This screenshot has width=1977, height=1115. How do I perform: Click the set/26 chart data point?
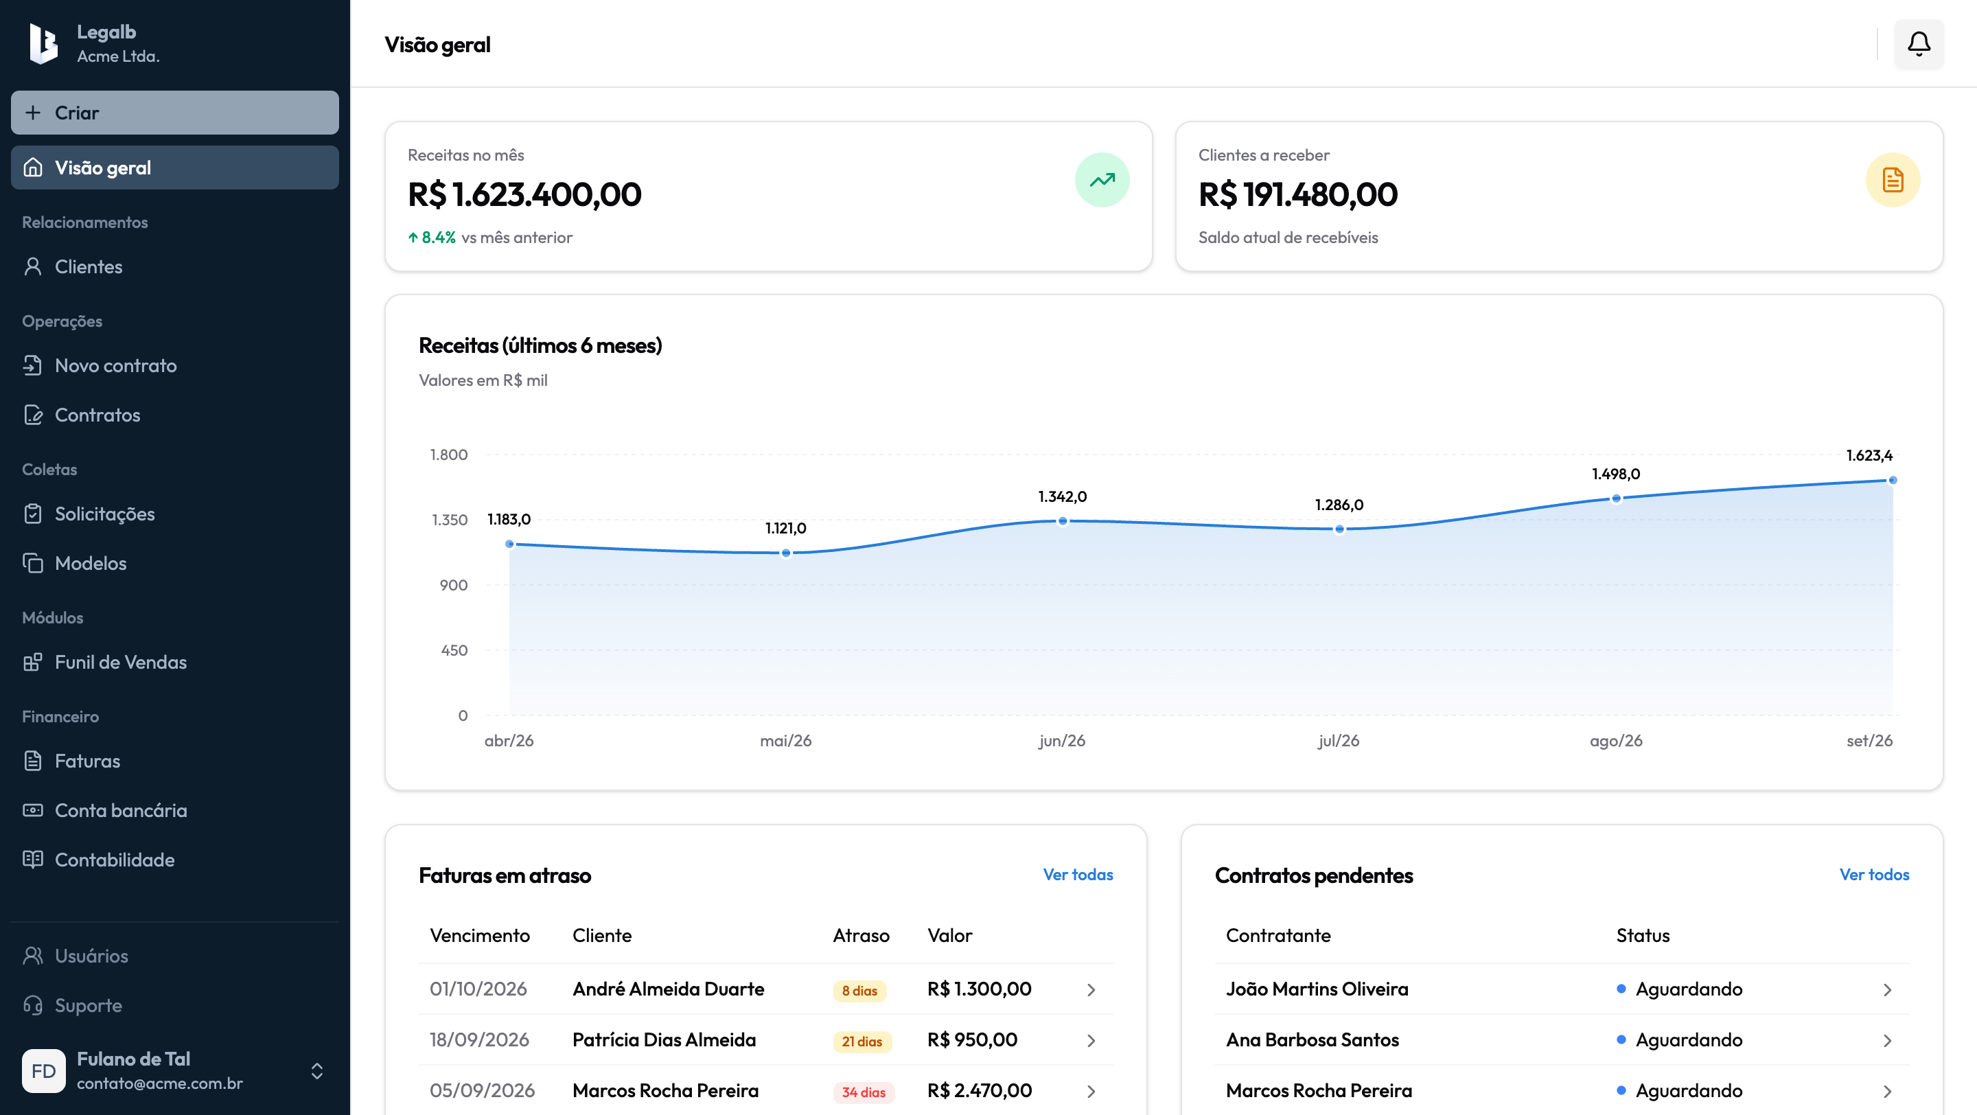point(1893,480)
